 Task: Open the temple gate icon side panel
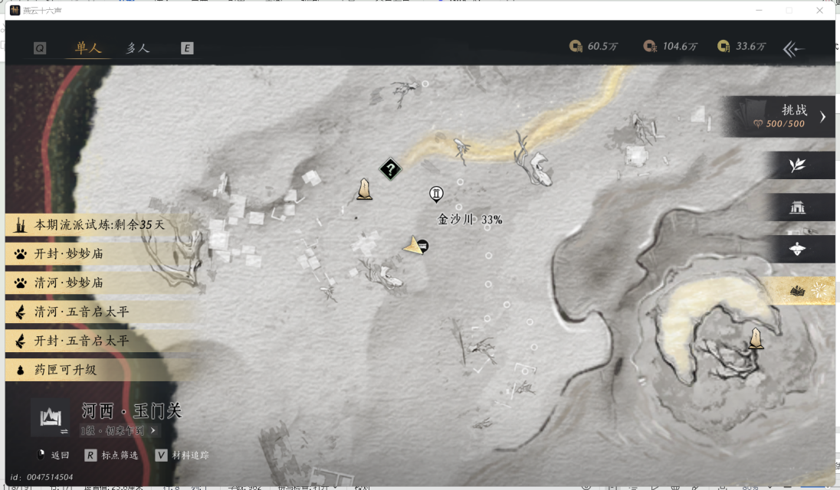[798, 207]
